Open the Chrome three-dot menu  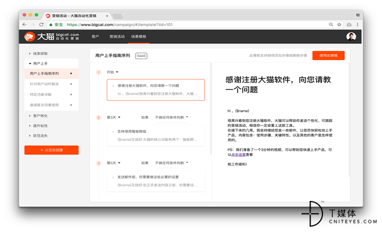(357, 25)
